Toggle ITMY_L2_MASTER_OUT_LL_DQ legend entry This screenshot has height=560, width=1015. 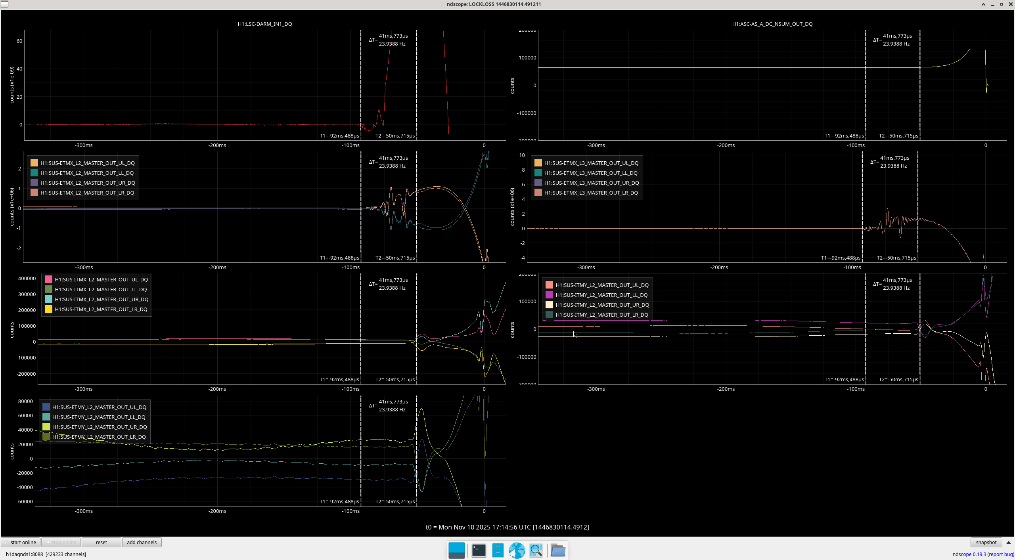click(601, 295)
